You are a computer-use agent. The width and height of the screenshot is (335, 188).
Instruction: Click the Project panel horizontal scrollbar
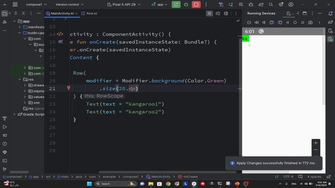pos(19,172)
